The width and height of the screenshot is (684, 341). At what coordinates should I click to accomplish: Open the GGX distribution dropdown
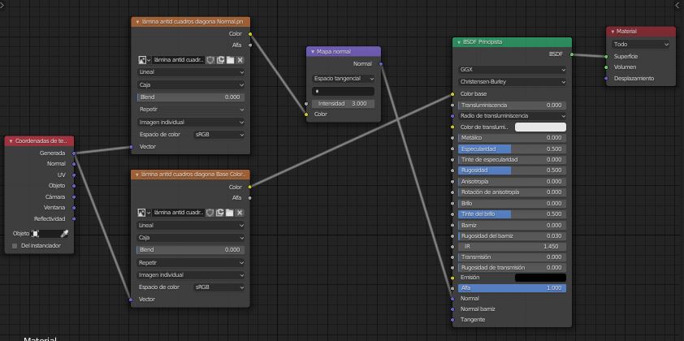coord(512,69)
